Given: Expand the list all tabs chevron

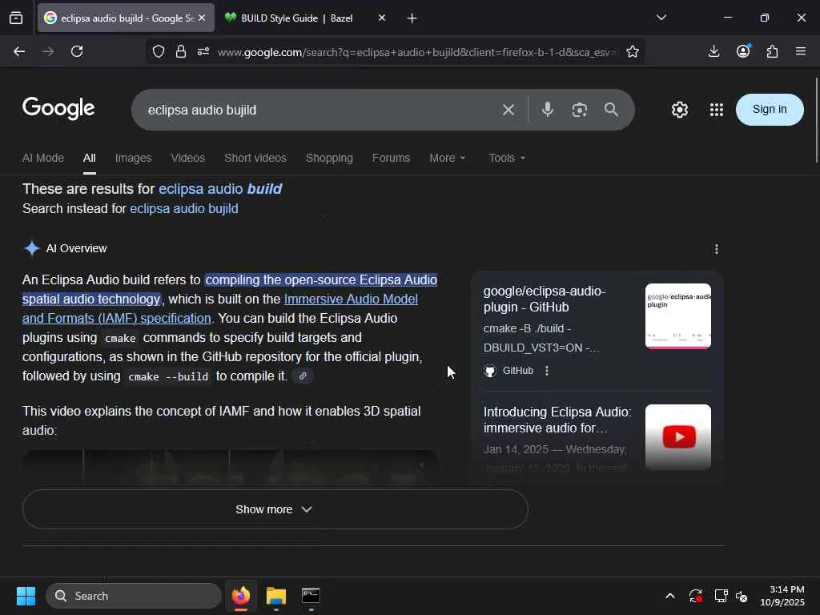Looking at the screenshot, I should point(661,18).
